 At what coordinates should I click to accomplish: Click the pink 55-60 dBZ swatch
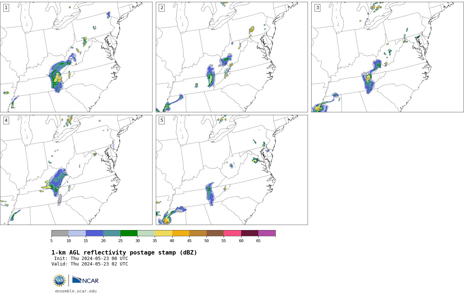(232, 233)
